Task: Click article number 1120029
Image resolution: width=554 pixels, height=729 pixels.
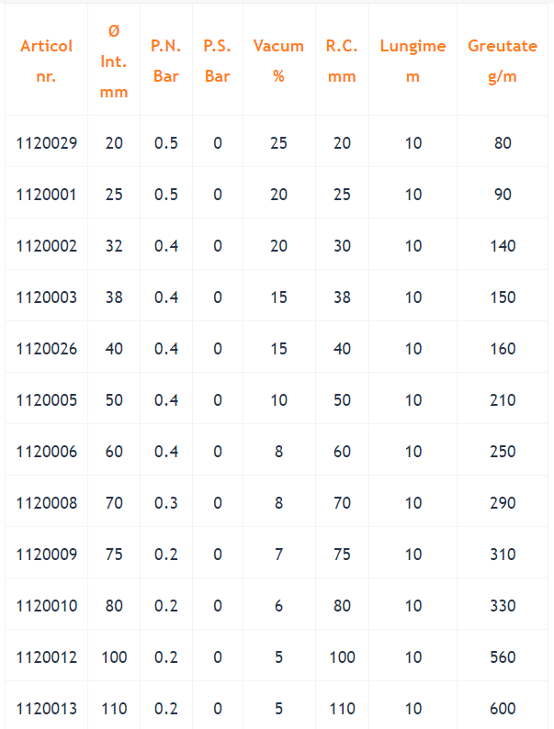Action: (x=47, y=142)
